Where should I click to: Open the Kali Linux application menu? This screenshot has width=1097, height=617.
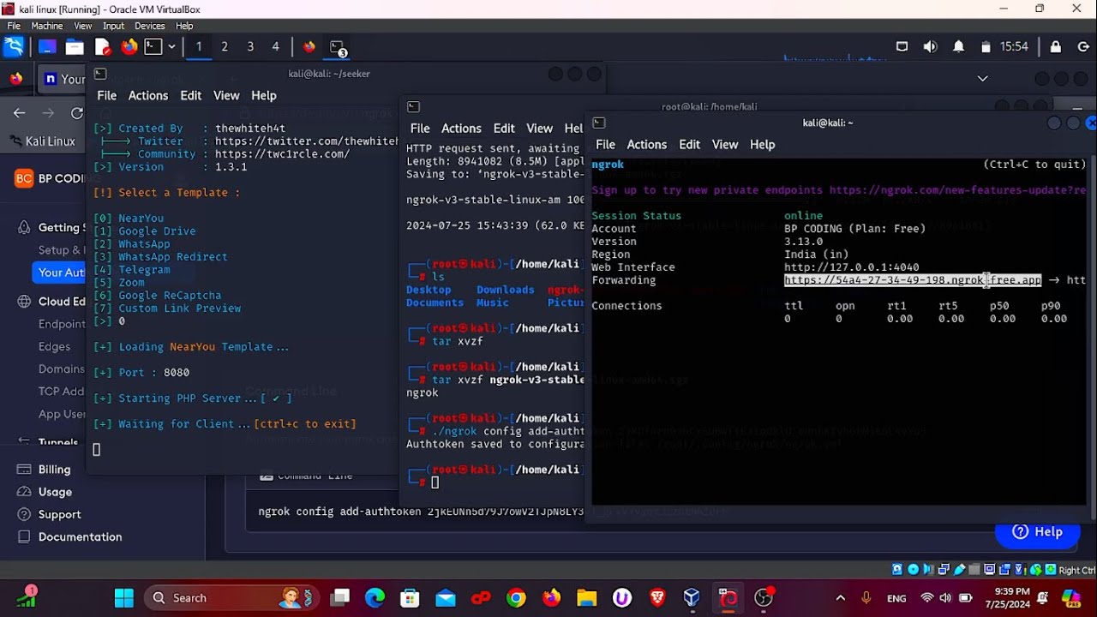pos(14,46)
